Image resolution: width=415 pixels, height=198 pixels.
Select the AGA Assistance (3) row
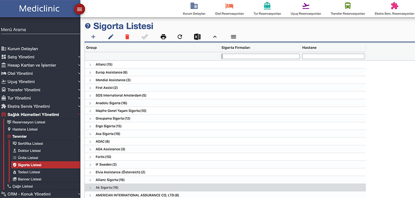click(225, 149)
